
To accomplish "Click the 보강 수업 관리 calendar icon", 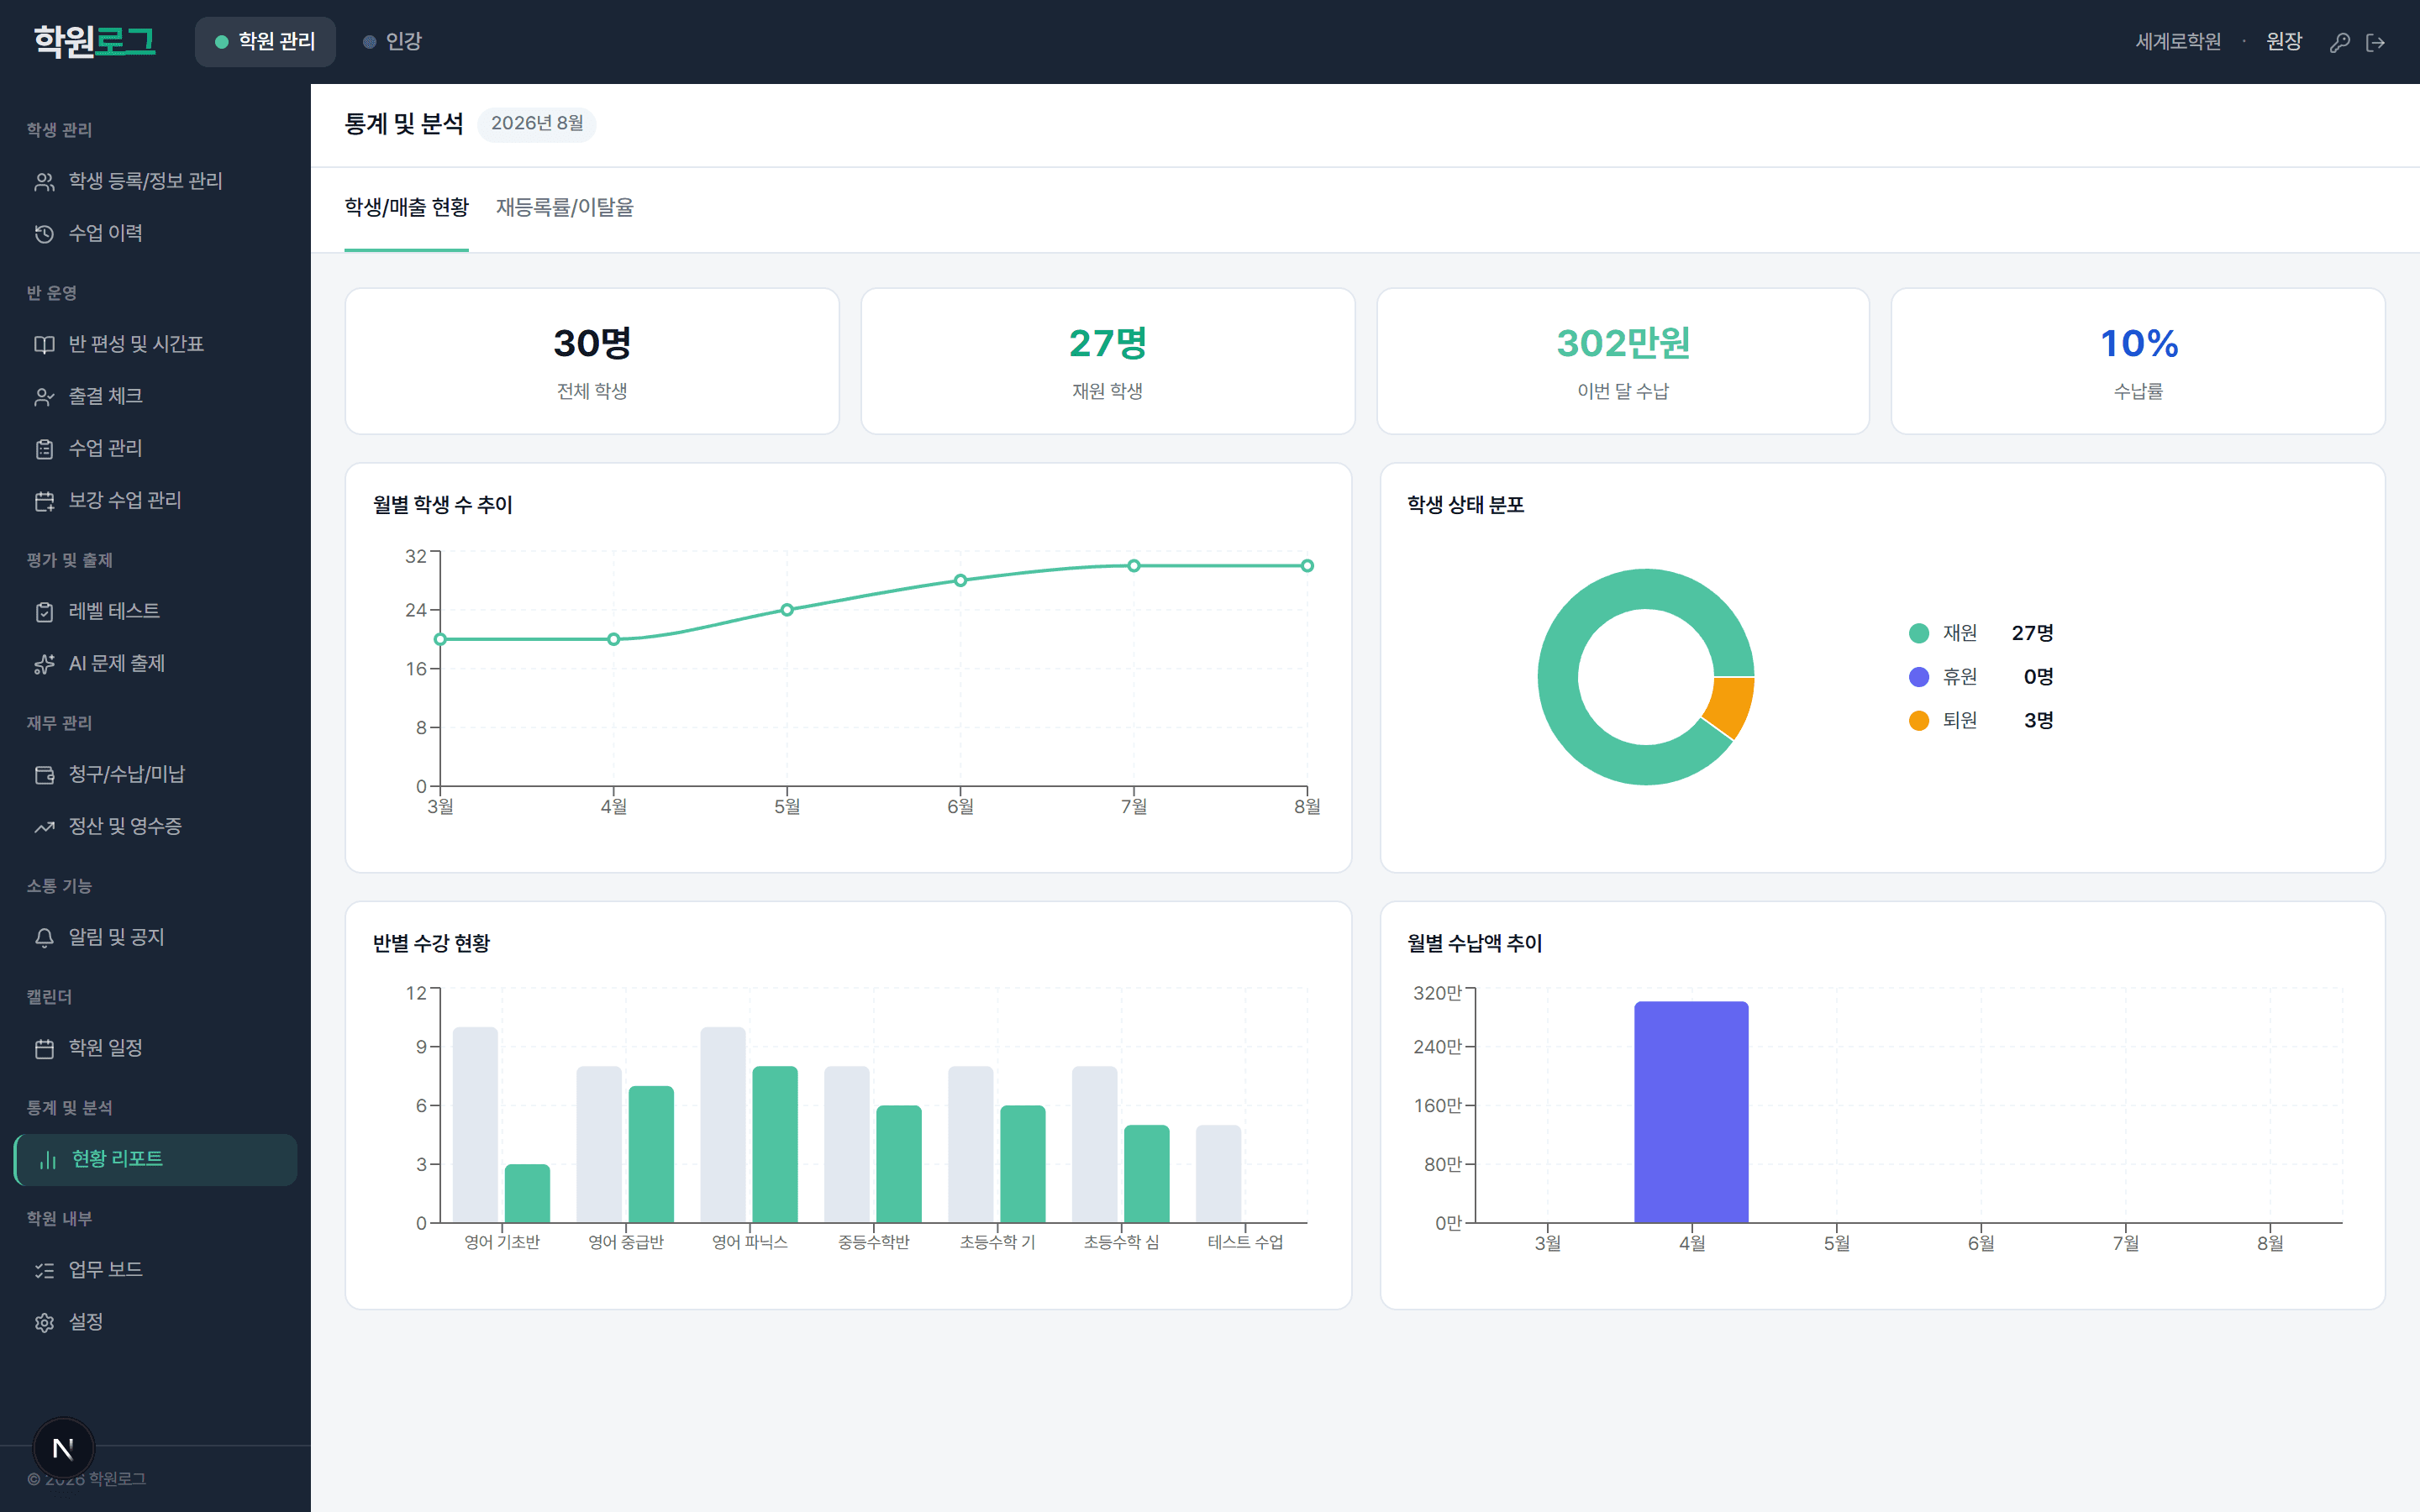I will point(44,501).
